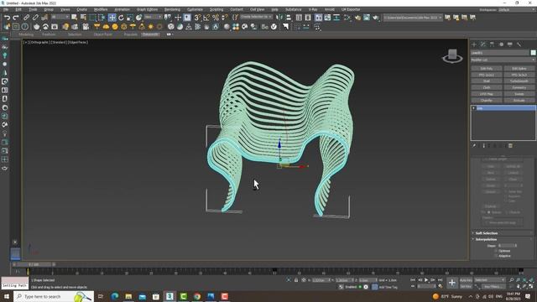This screenshot has width=537, height=302.
Task: Click the Pin Stack icon below modifier stack
Action: [474, 146]
